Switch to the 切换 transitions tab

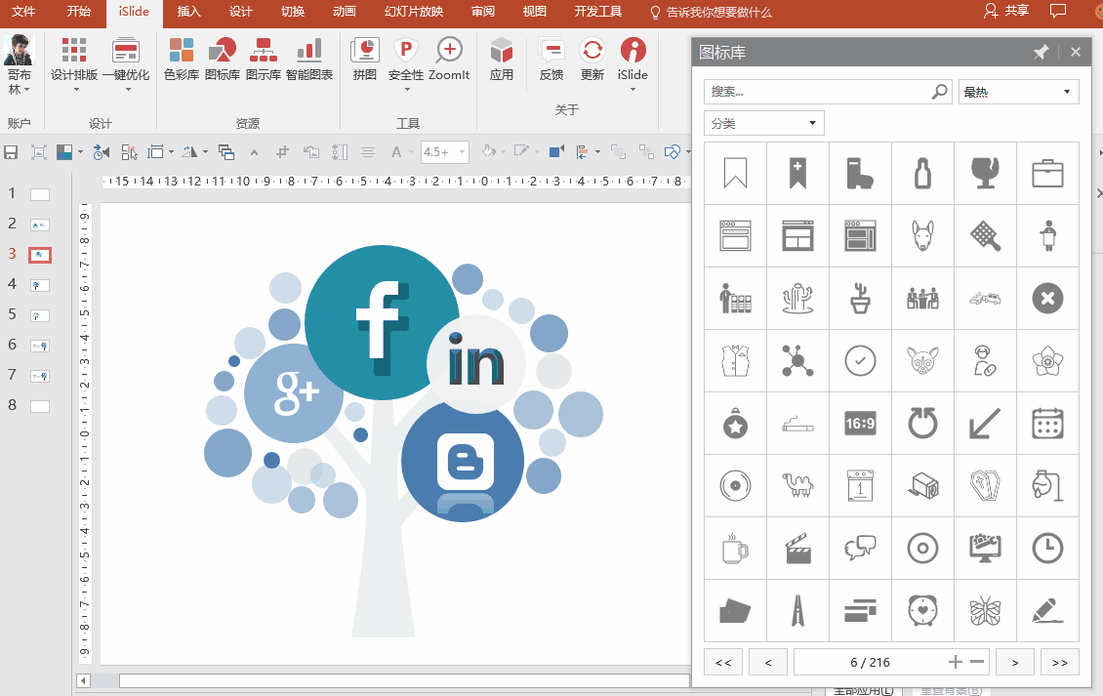coord(293,12)
